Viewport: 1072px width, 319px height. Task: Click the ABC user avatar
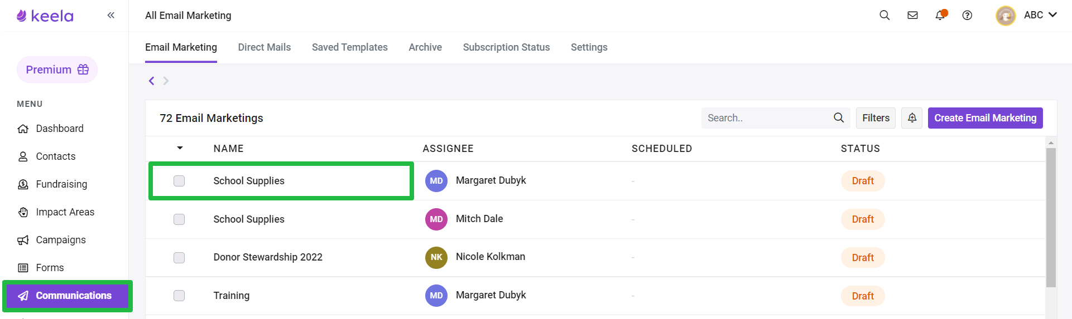1006,16
